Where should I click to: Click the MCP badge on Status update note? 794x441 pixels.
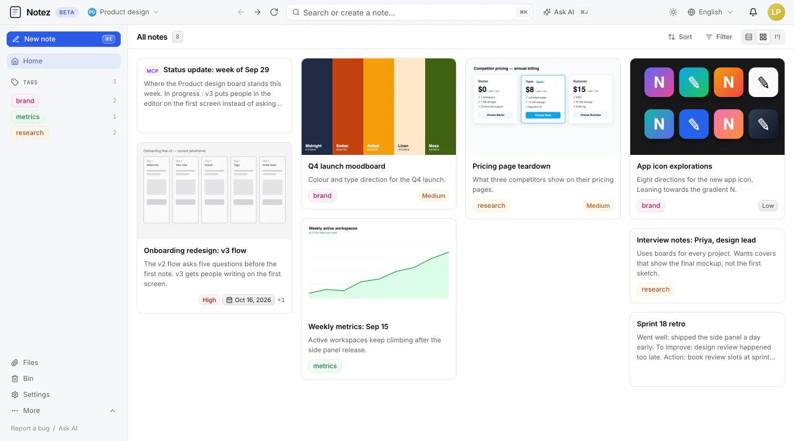tap(153, 71)
